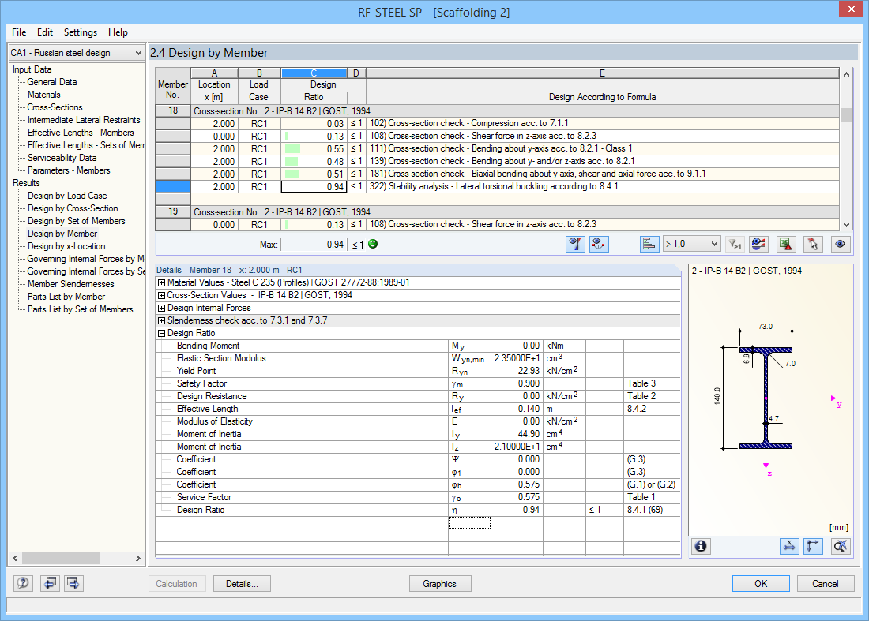Select Design by Load Case in sidebar

coord(67,195)
